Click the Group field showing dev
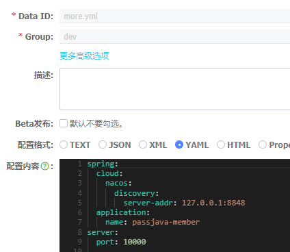This screenshot has height=252, width=290. click(x=174, y=36)
